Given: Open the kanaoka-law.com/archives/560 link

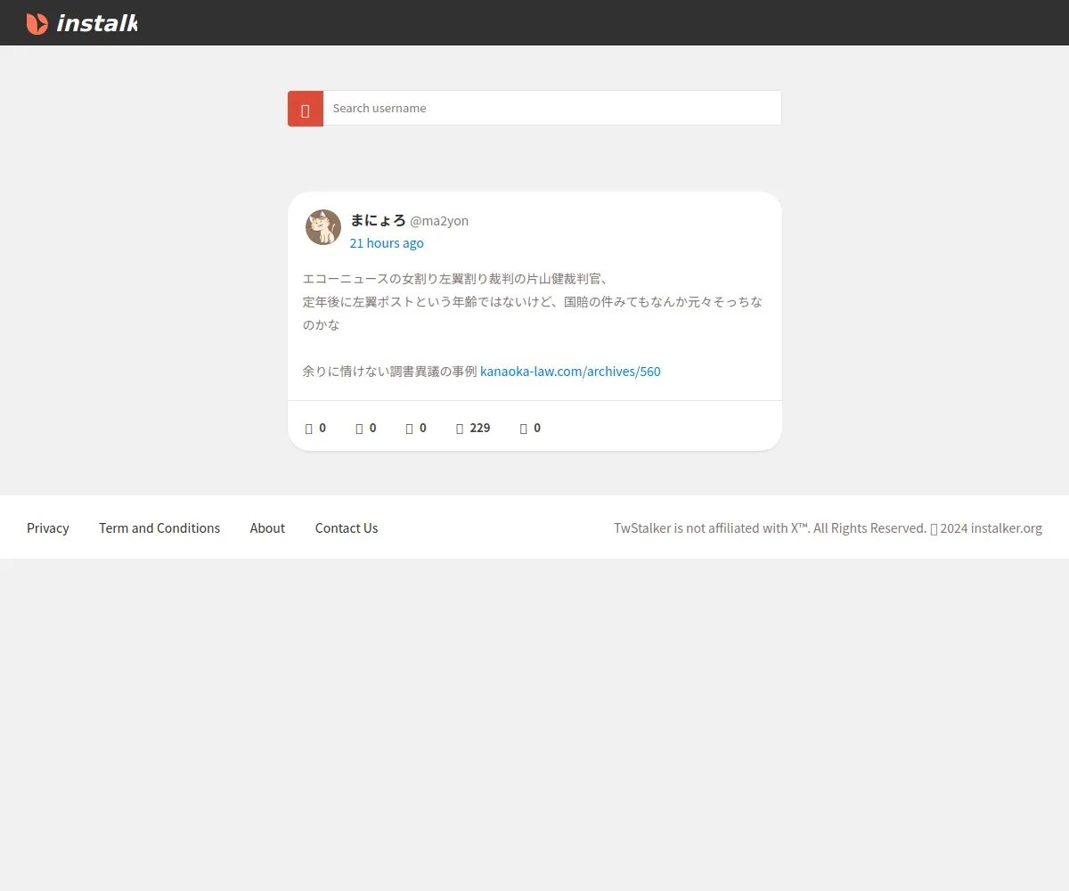Looking at the screenshot, I should pos(570,372).
